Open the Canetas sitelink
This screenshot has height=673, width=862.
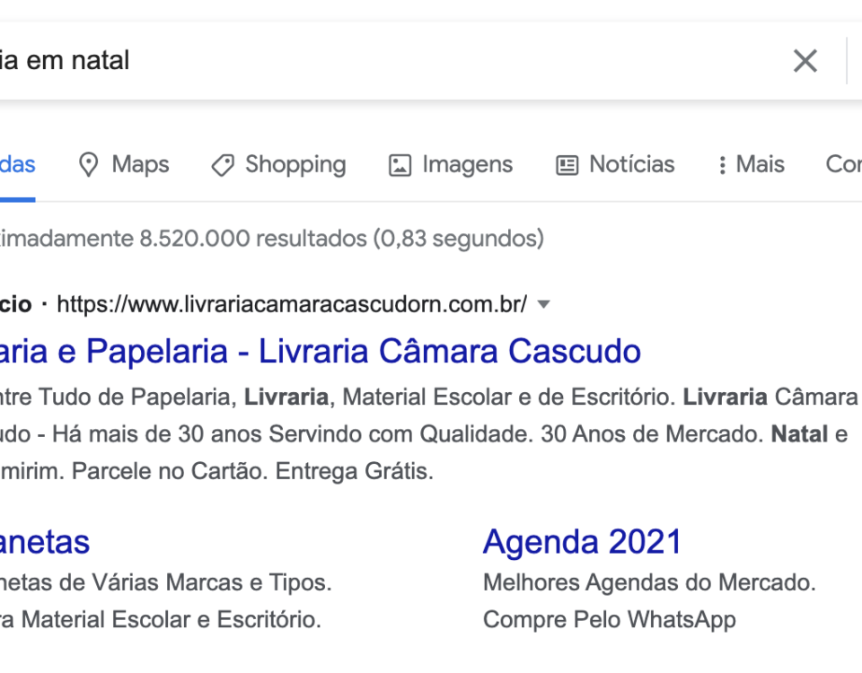click(45, 542)
